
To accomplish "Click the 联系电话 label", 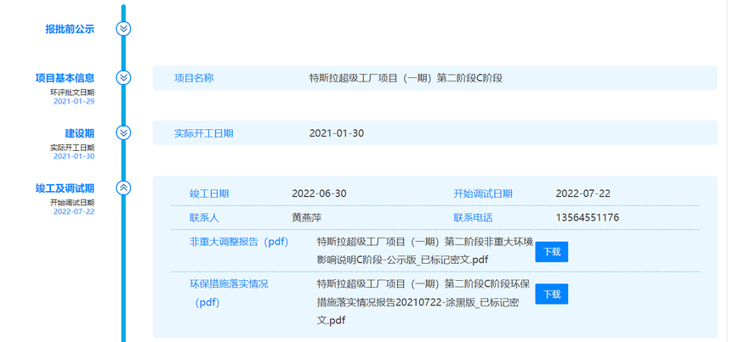I will [473, 217].
